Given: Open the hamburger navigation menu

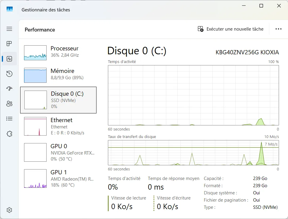Looking at the screenshot, I should (9, 29).
